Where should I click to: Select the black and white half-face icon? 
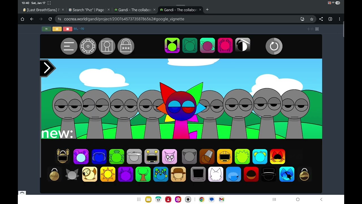(x=243, y=45)
